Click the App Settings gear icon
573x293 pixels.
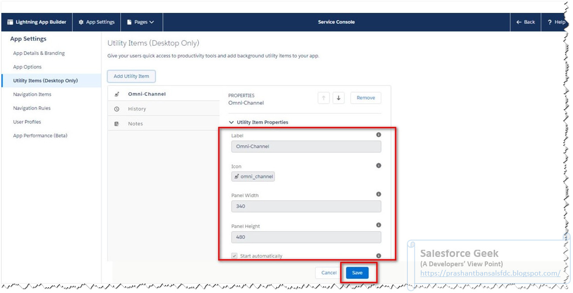click(x=81, y=22)
